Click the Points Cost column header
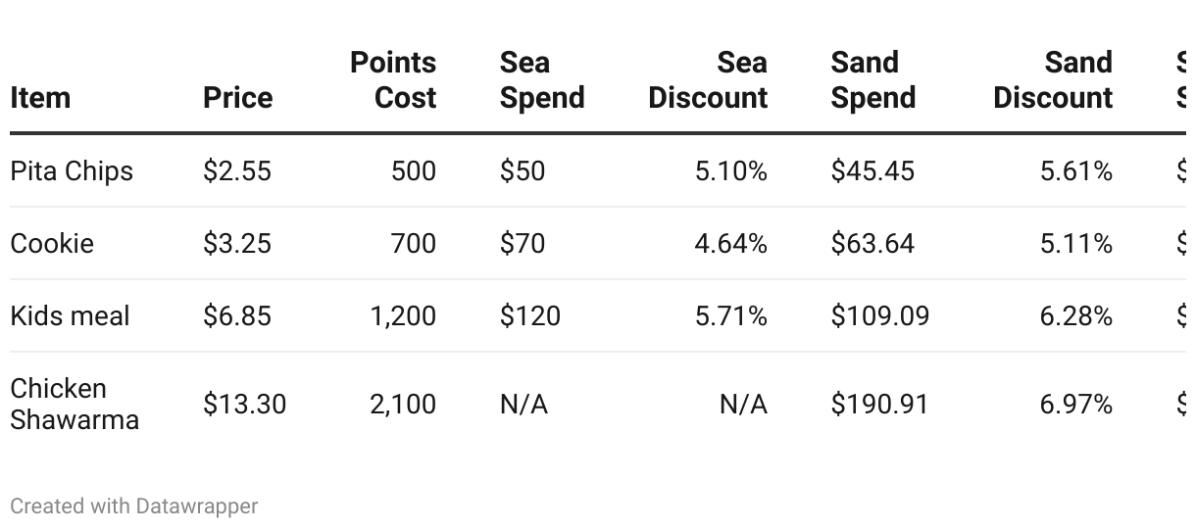Screen dimensions: 1196x529 (x=393, y=80)
